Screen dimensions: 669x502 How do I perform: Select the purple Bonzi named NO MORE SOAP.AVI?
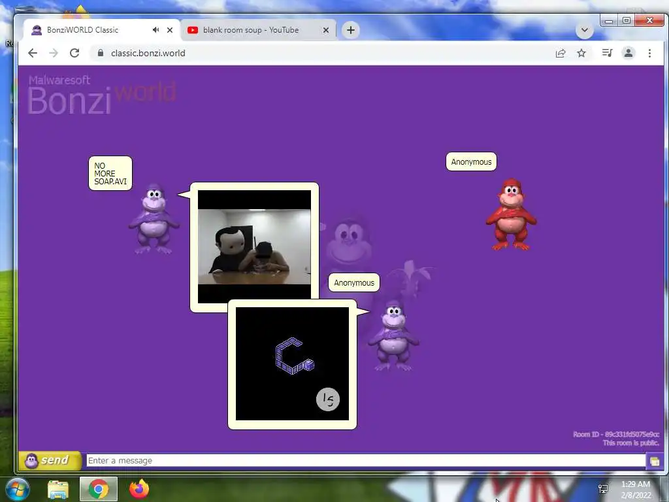pos(154,219)
